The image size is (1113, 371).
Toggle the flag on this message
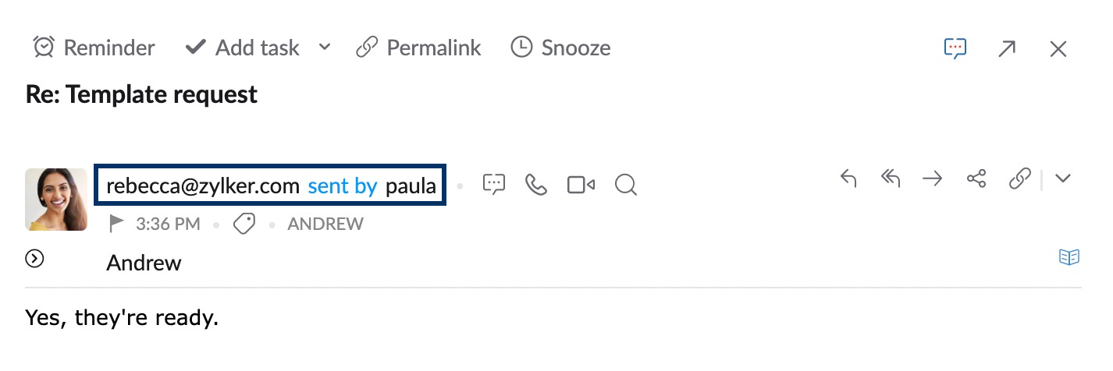[x=116, y=224]
